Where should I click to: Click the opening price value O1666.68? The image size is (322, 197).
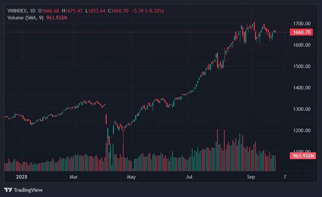tap(52, 11)
